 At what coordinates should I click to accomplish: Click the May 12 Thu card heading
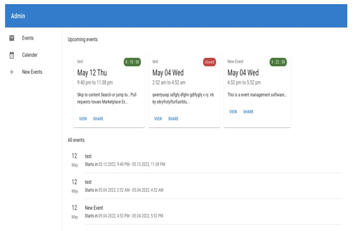[92, 73]
